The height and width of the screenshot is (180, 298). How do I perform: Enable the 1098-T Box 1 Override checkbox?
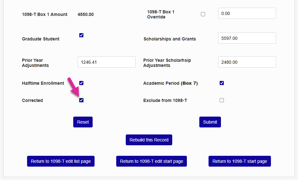point(203,14)
